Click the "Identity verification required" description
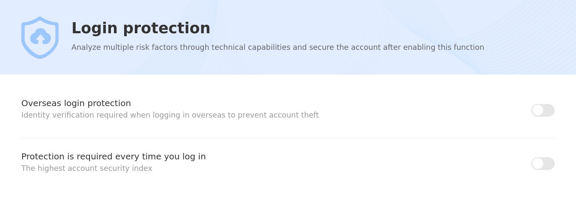The height and width of the screenshot is (199, 576). point(170,115)
